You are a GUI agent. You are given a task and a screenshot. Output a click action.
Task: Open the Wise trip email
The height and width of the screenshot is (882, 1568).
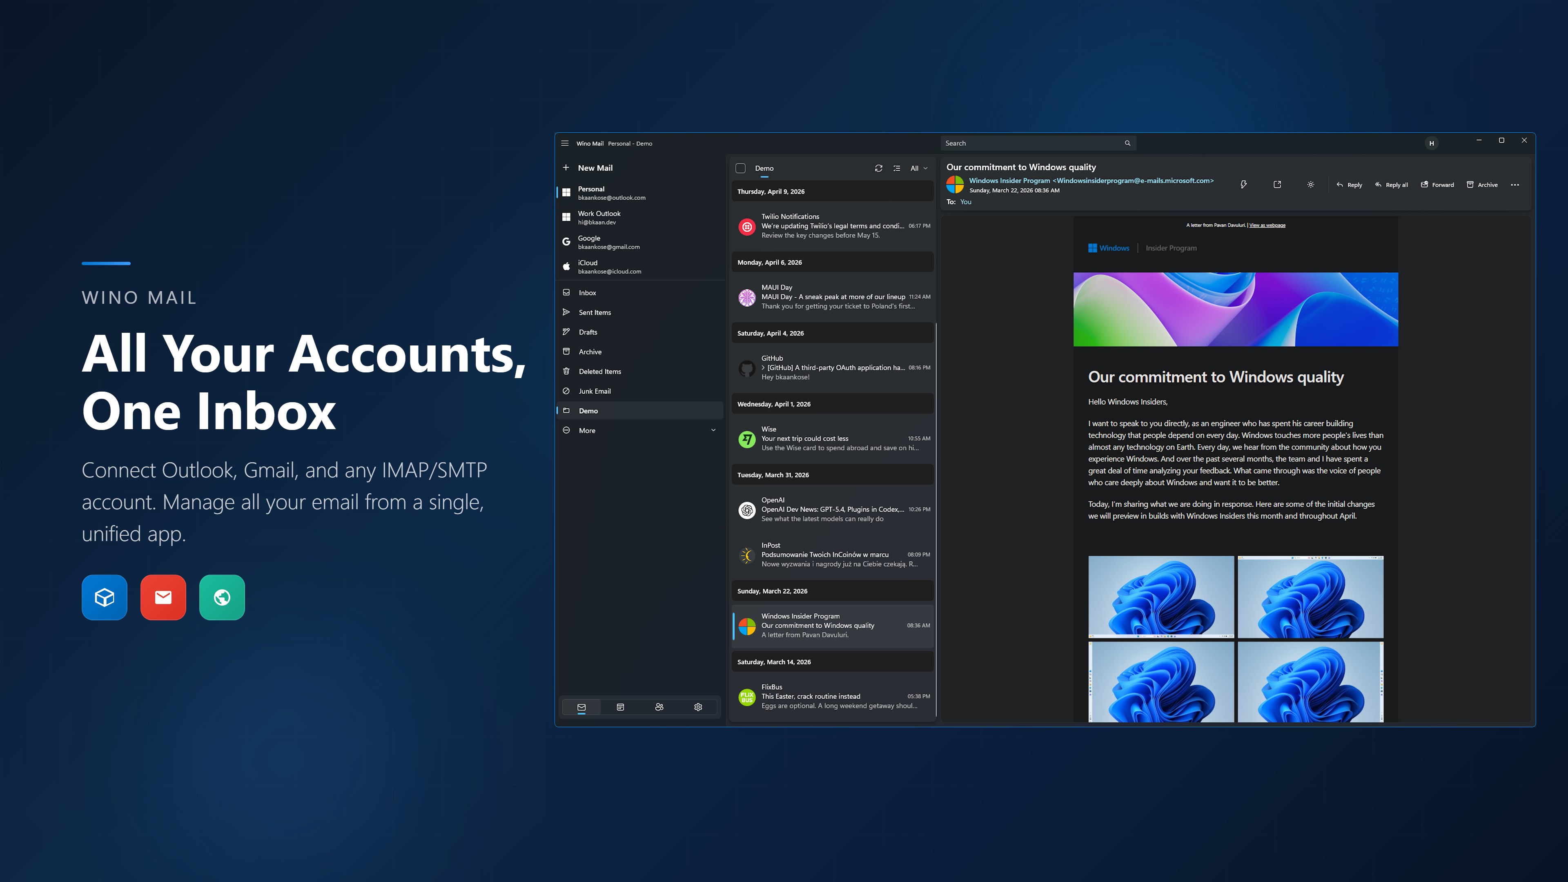point(833,439)
